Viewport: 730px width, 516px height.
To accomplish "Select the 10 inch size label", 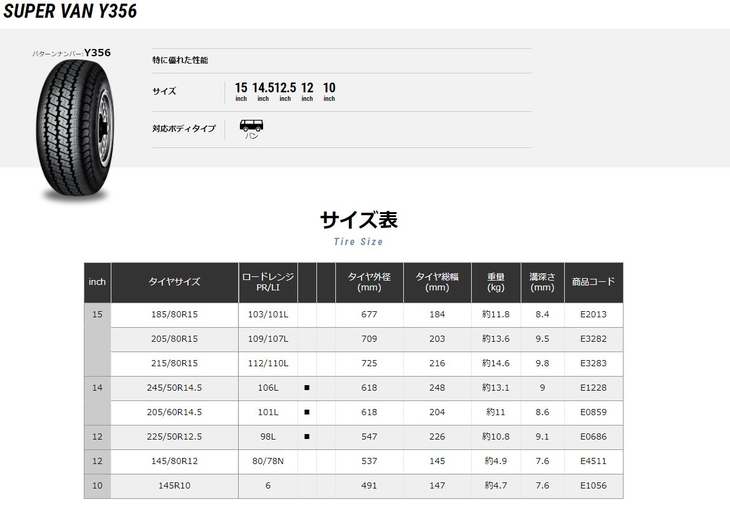I will click(329, 91).
